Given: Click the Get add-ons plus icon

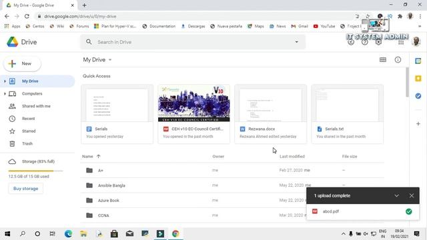Looking at the screenshot, I should 418,124.
